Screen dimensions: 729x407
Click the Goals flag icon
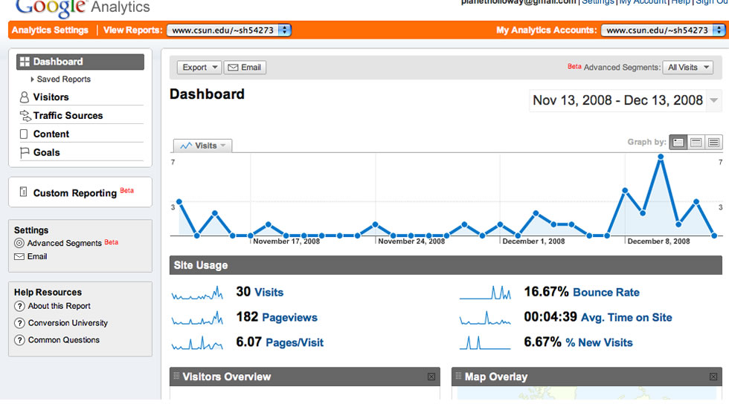[x=25, y=153]
